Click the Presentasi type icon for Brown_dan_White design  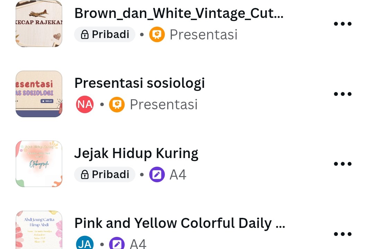tap(157, 34)
